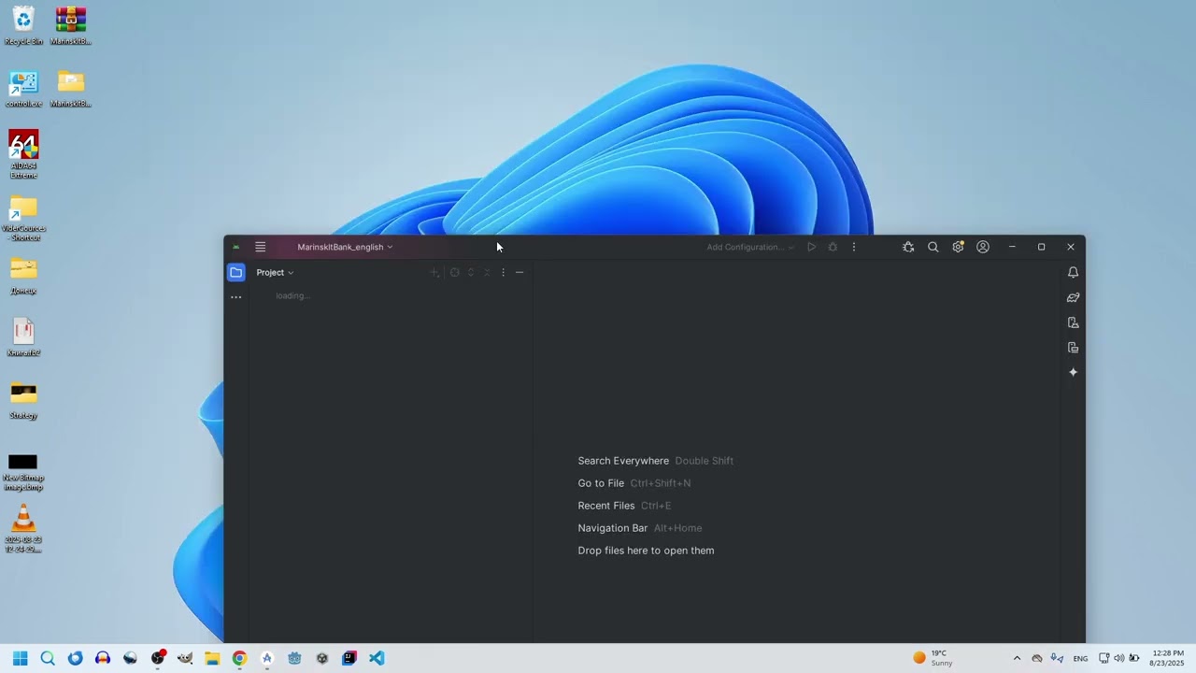Click Select Opened File target icon
This screenshot has width=1196, height=673.
(455, 272)
